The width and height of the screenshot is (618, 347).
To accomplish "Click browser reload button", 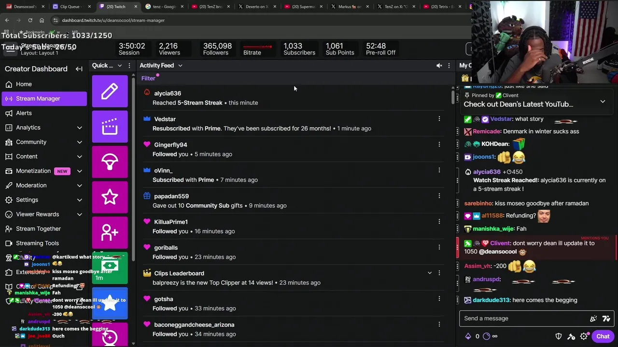I will pos(30,20).
